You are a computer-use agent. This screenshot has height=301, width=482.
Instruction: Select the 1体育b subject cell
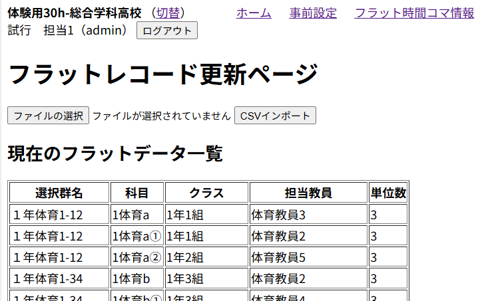tap(131, 278)
